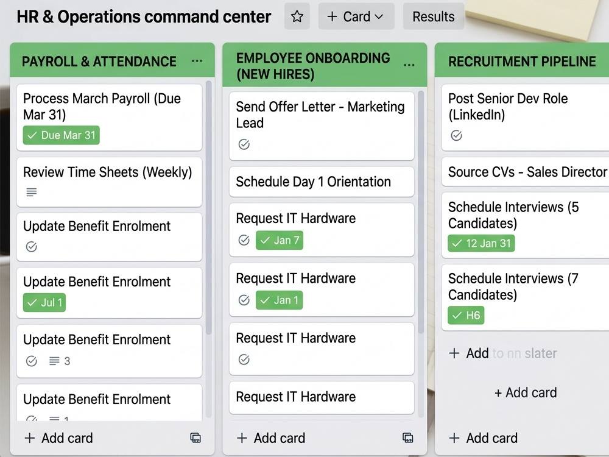This screenshot has width=609, height=457.
Task: Toggle the Jul 1 due date badge
Action: pyautogui.click(x=44, y=302)
